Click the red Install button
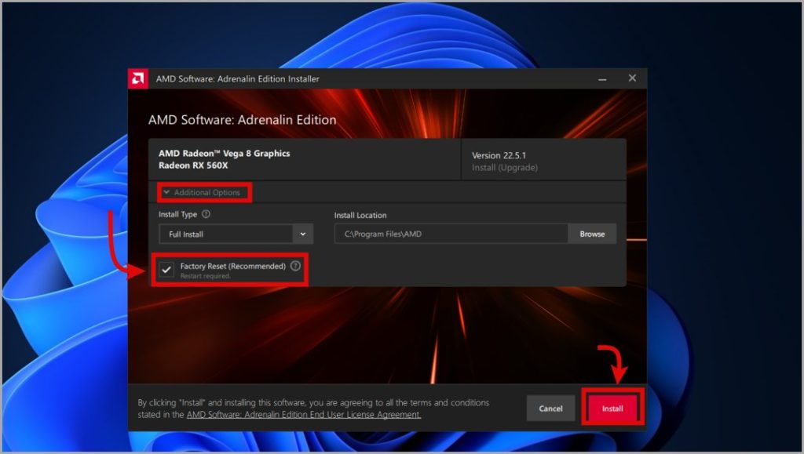Screen dimensions: 804x454 612,409
